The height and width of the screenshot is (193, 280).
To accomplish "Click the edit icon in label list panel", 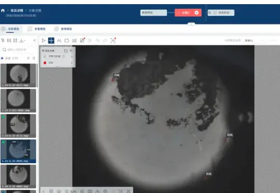I will pos(66,50).
